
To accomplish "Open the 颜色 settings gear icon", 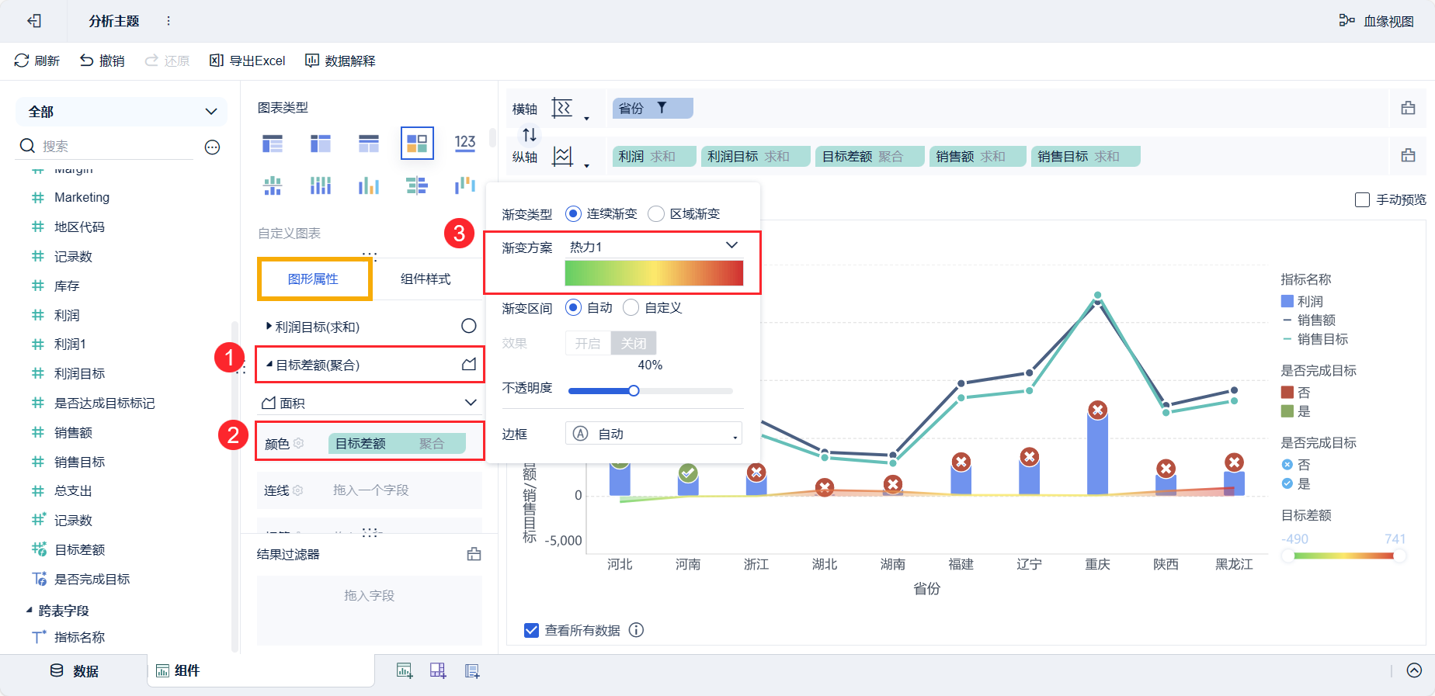I will pyautogui.click(x=298, y=444).
